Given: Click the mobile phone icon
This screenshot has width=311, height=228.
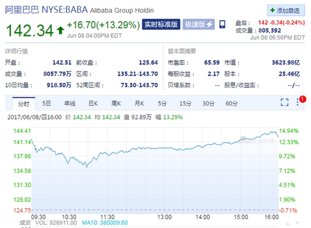Looking at the screenshot, I should click(x=222, y=24).
